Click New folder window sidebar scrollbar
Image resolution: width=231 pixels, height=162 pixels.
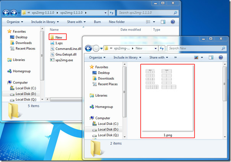tap(124, 92)
